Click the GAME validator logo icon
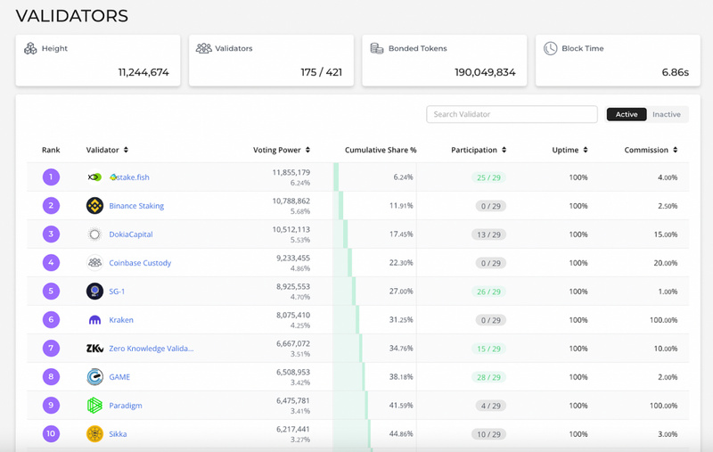Screen dimensions: 713x452 (94, 377)
